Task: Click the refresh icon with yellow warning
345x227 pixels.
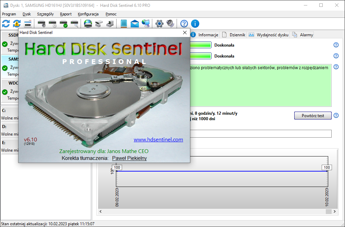Action: [17, 24]
